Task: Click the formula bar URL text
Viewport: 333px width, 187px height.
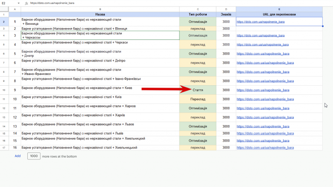Action: tap(52, 3)
